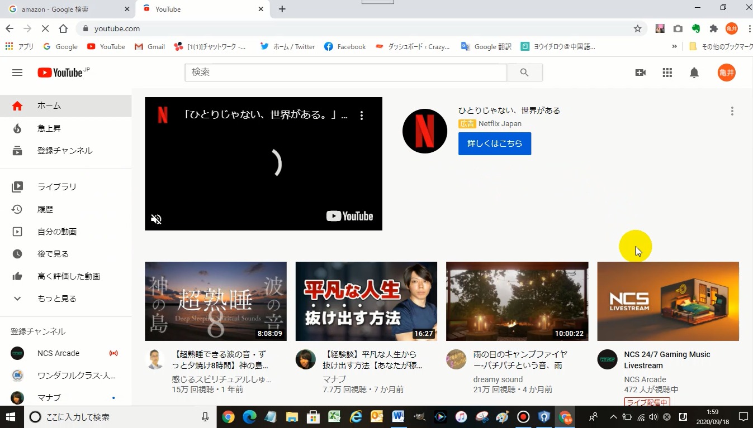Open the notifications bell
This screenshot has height=428, width=753.
tap(694, 73)
